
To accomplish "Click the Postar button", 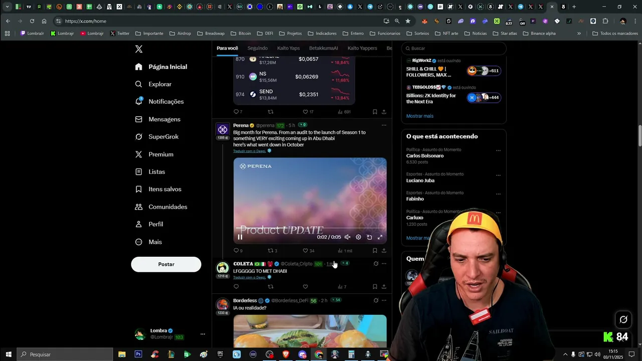I will click(x=166, y=264).
